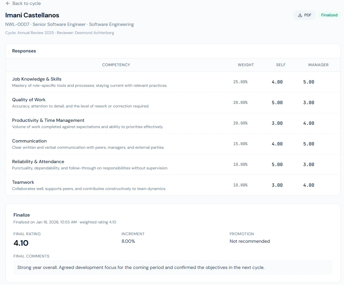Image resolution: width=344 pixels, height=285 pixels.
Task: Click the 'Accuracy, attention to detail' description
Action: (81, 106)
